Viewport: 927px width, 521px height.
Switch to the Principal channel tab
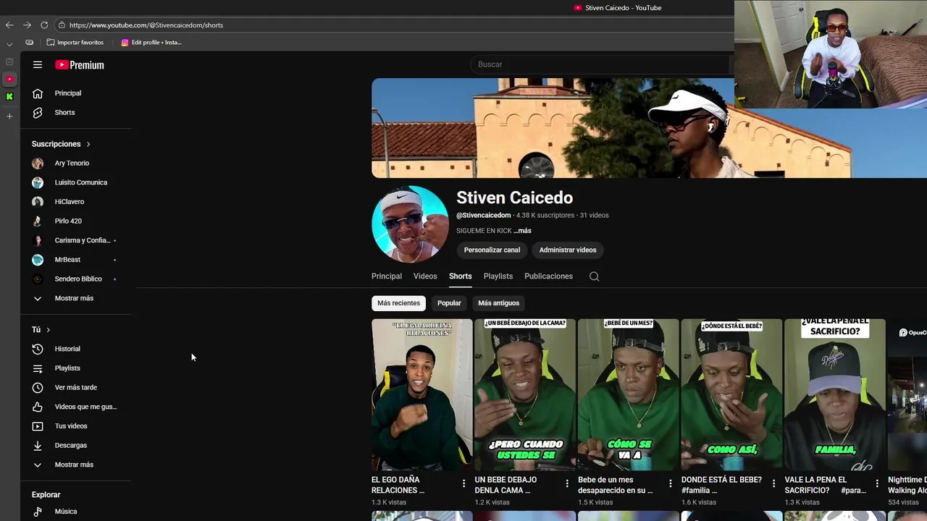tap(387, 276)
